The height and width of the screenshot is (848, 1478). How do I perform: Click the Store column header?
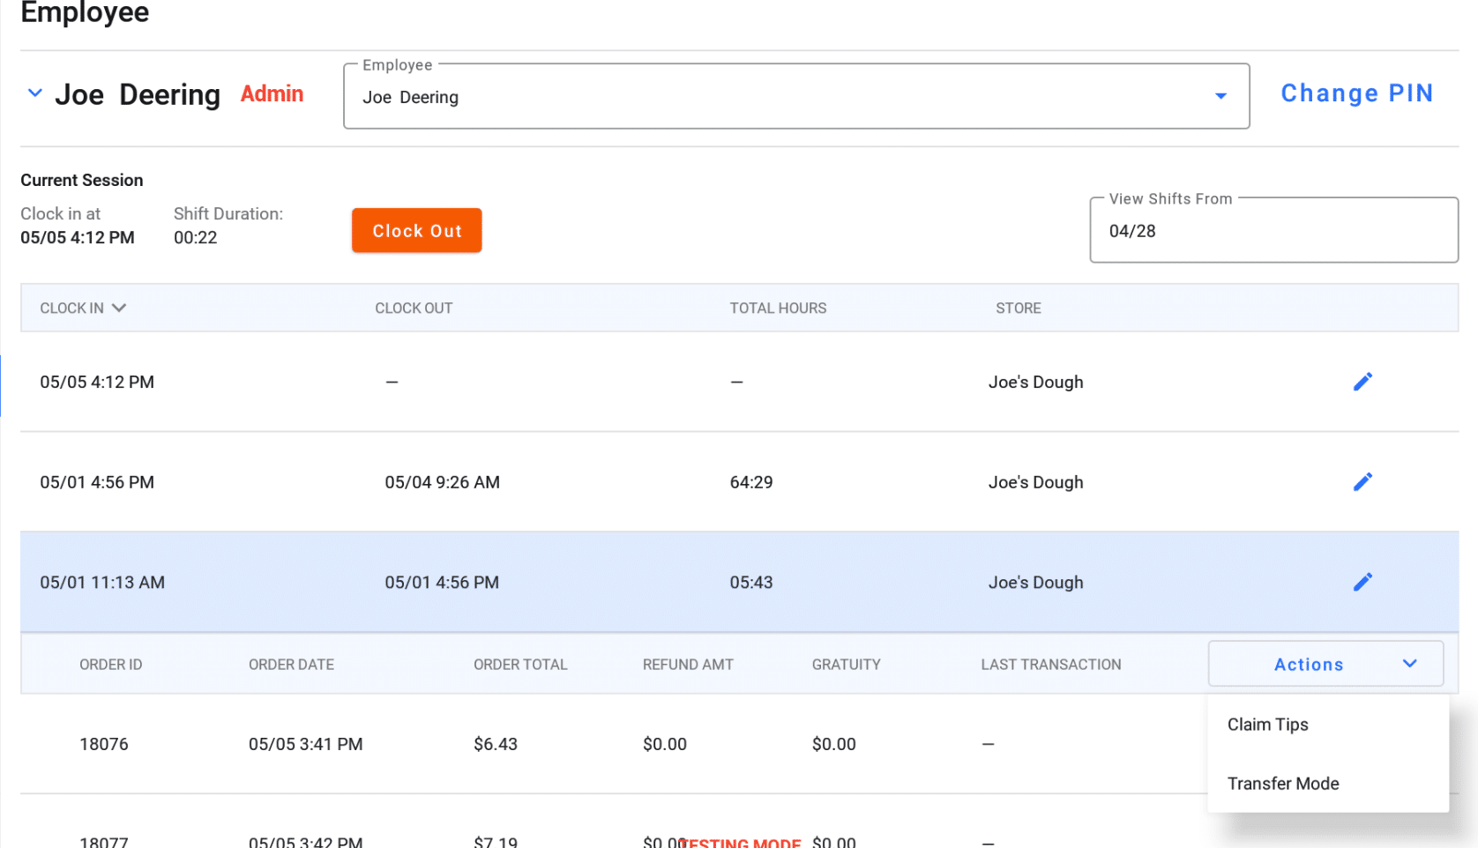(1019, 309)
